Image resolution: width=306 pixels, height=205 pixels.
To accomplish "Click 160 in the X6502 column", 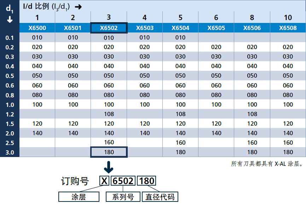I will (x=109, y=142).
